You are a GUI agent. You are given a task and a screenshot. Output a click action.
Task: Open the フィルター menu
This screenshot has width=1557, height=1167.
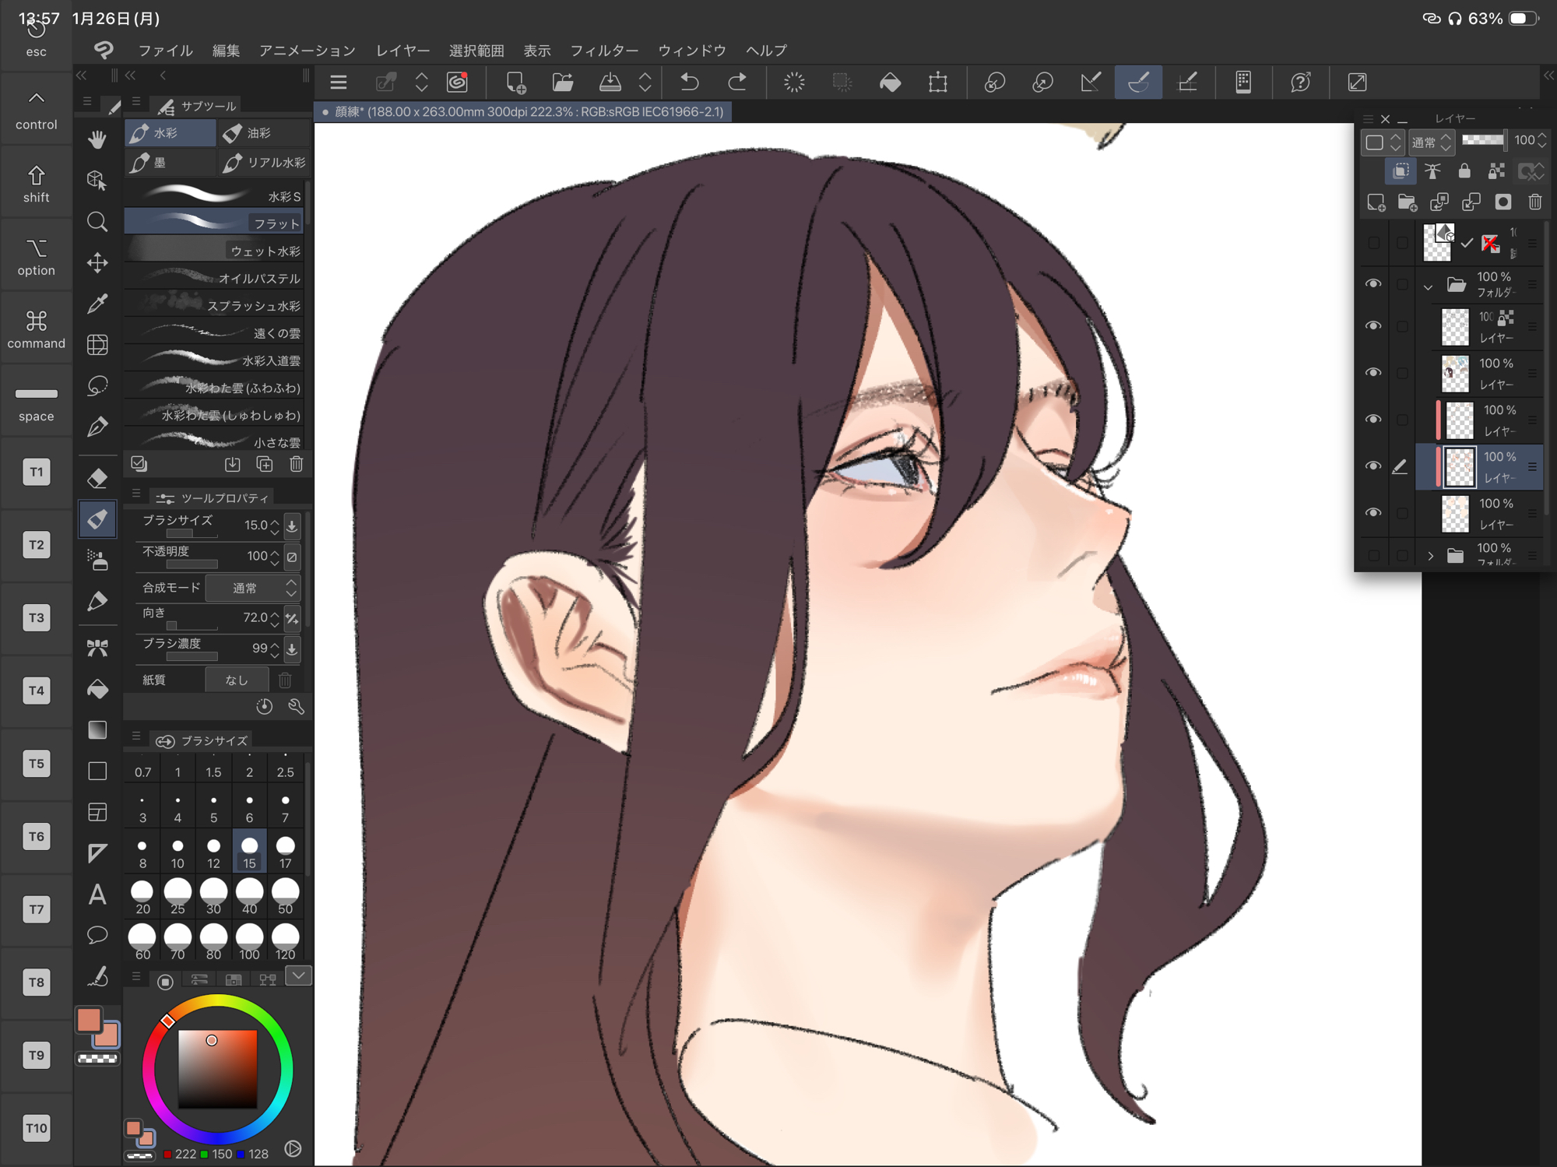[603, 51]
